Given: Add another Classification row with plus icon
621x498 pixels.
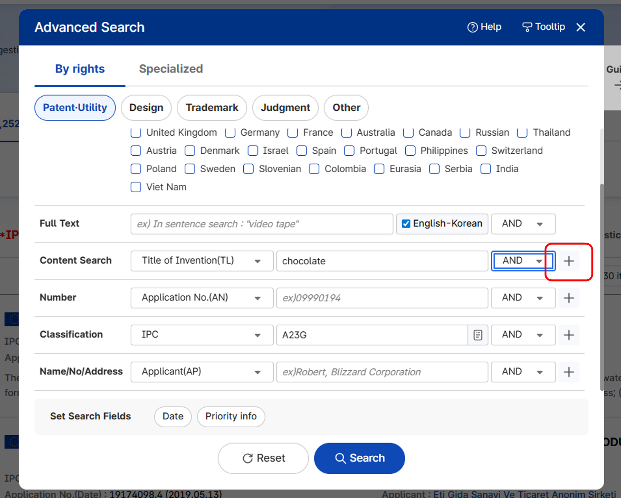Looking at the screenshot, I should coord(569,335).
